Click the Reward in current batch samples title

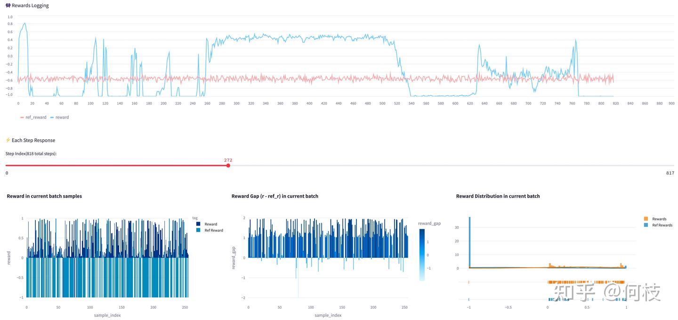[44, 196]
